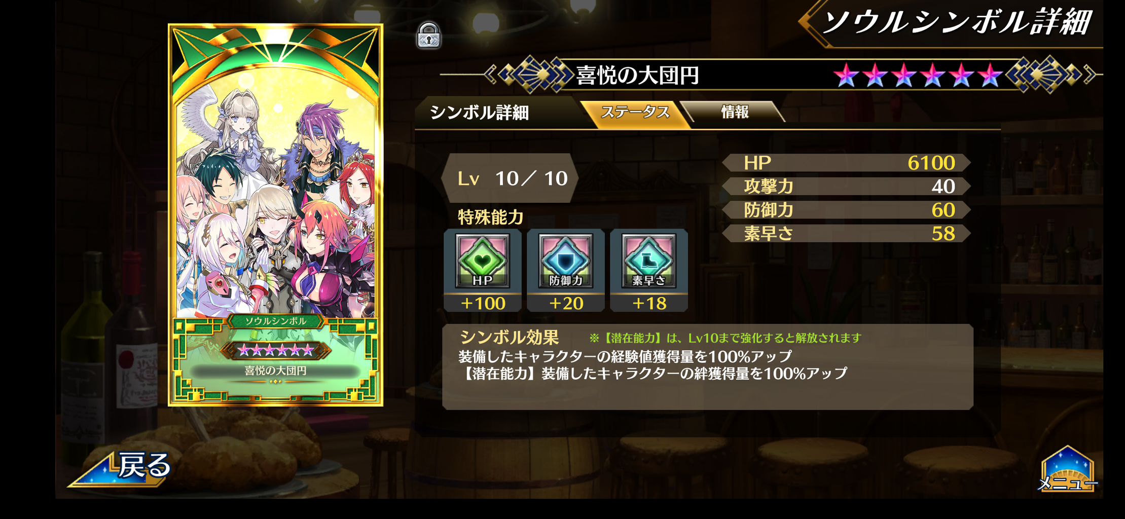Viewport: 1125px width, 519px height.
Task: Tap the soul symbol card artwork
Action: pyautogui.click(x=276, y=214)
